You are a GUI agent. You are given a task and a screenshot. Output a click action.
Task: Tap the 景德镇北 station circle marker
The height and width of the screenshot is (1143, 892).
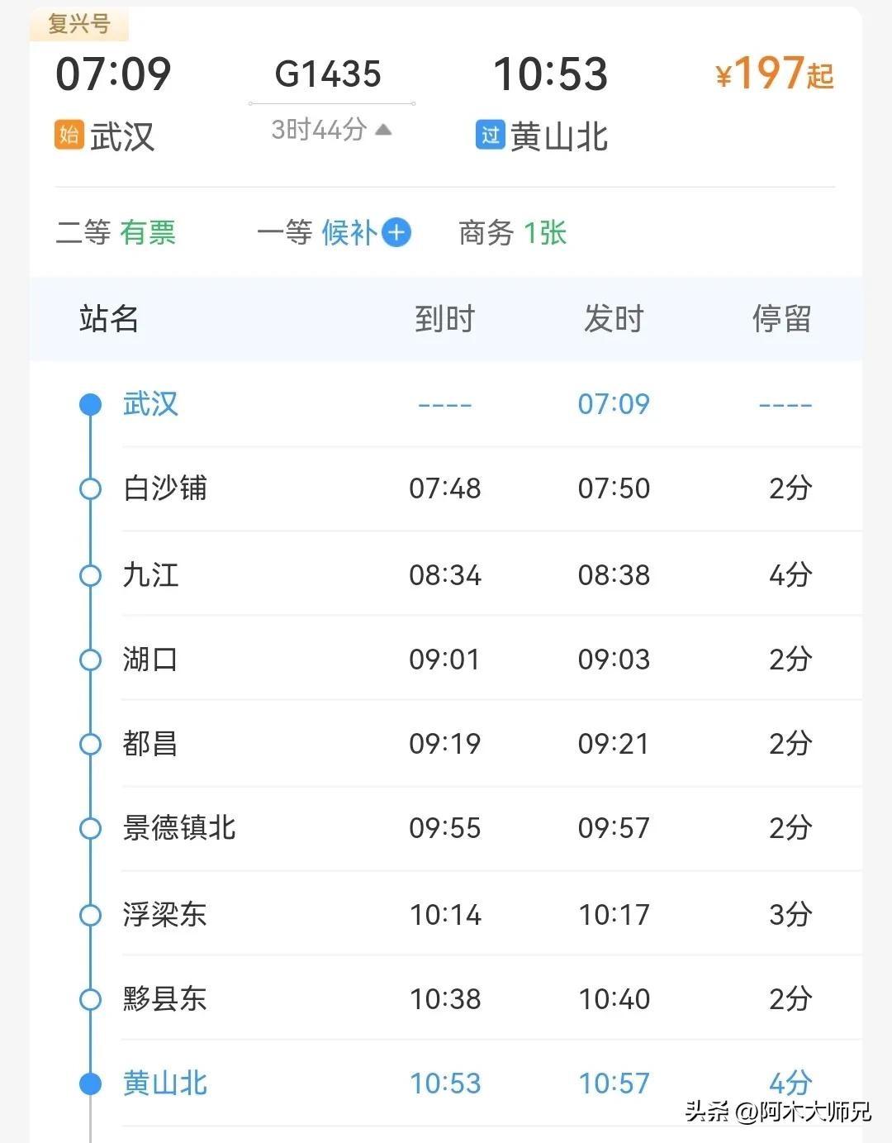pyautogui.click(x=90, y=828)
